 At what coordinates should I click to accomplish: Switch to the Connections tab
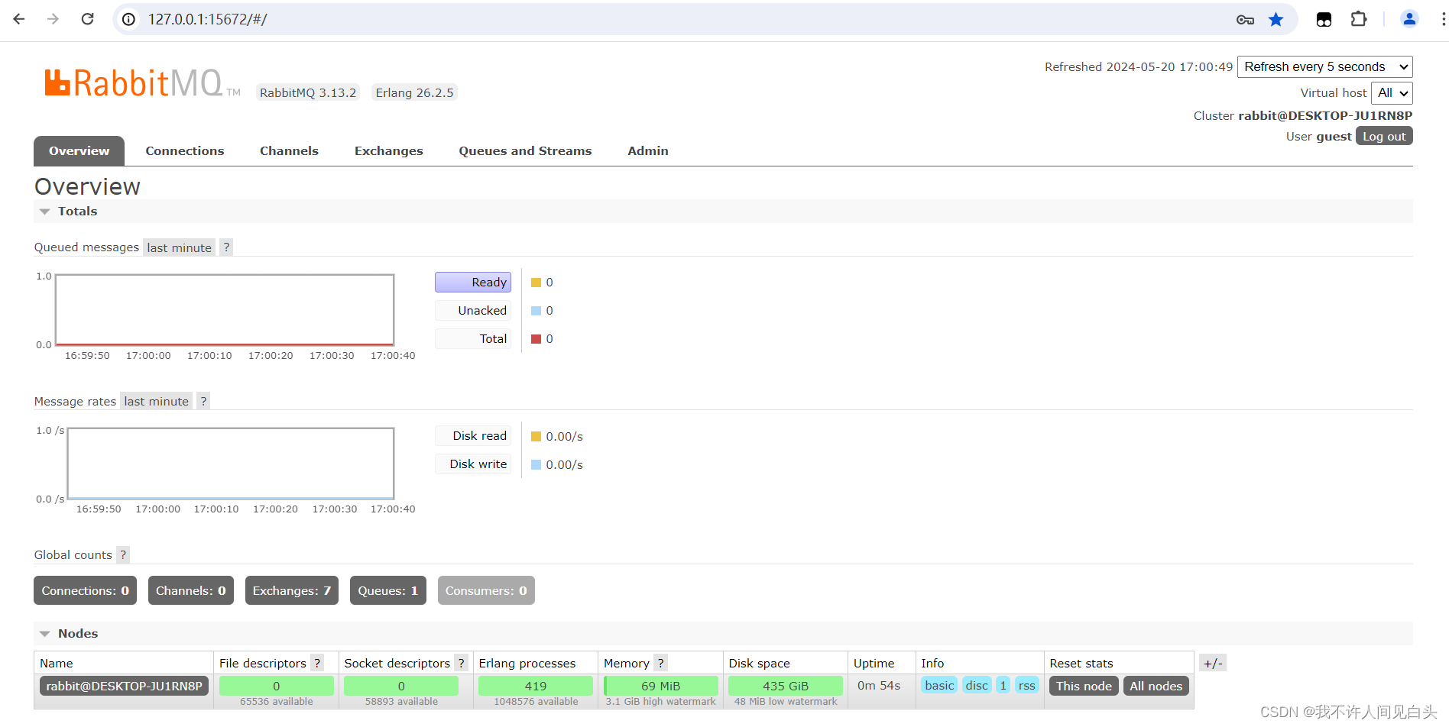point(185,151)
